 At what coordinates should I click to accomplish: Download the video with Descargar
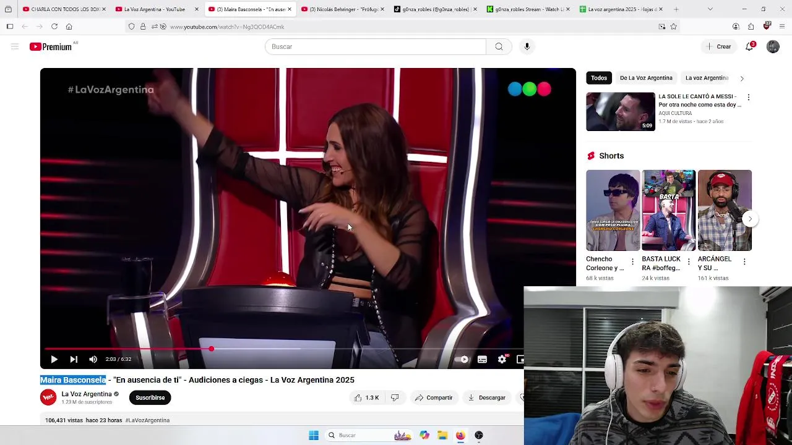[487, 397]
